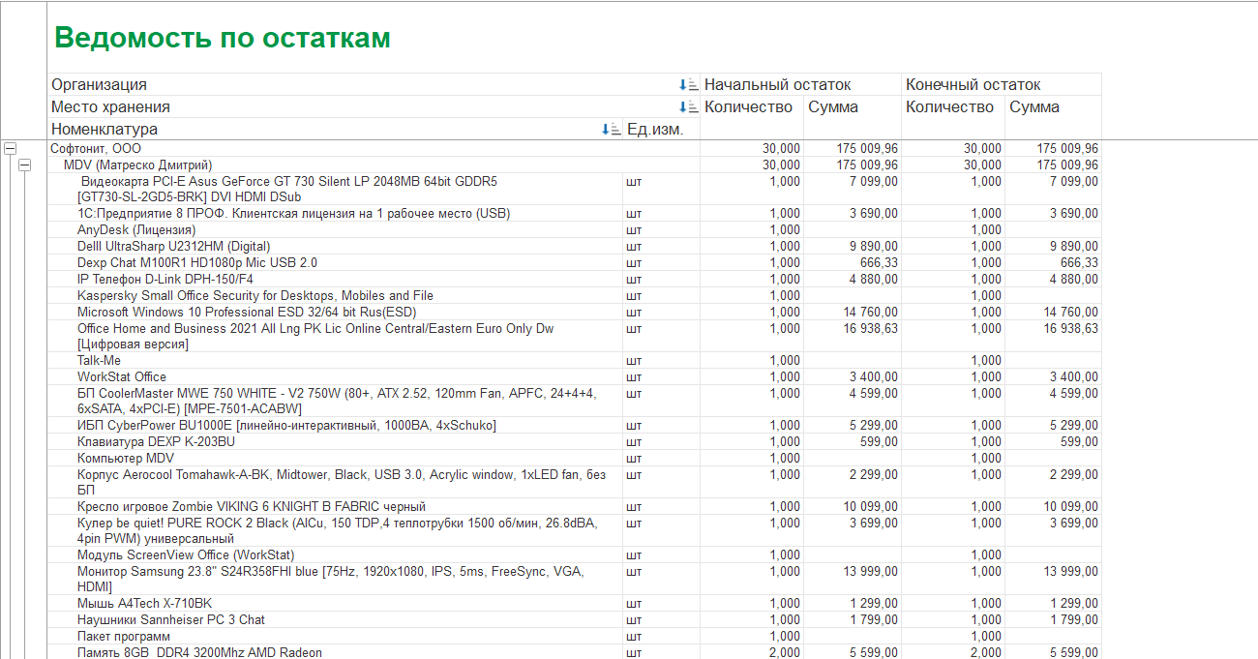The height and width of the screenshot is (659, 1258).
Task: Open the Компьютер MDV item
Action: pos(126,459)
